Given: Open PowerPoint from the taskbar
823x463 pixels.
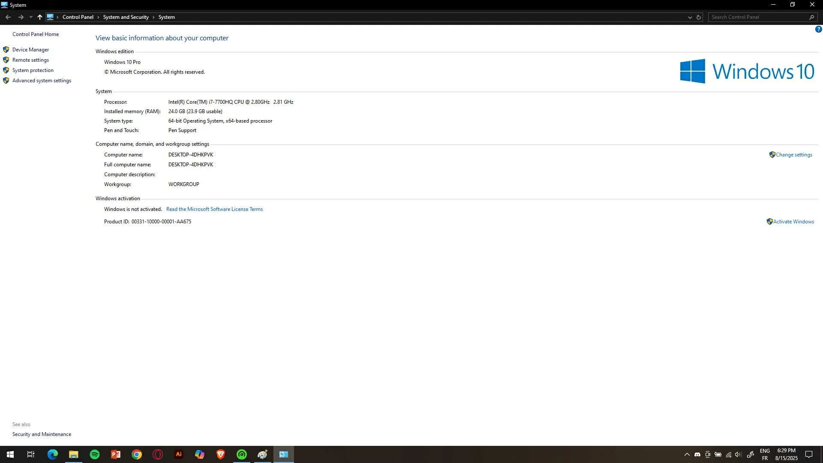Looking at the screenshot, I should [115, 454].
